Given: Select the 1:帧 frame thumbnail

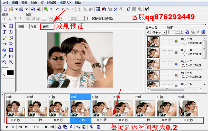Looking at the screenshot, I should 16,108.
